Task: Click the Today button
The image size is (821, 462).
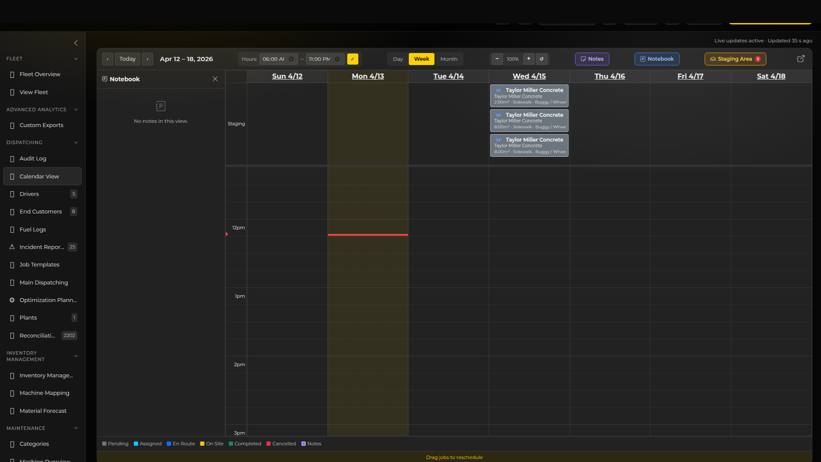Action: coord(127,59)
